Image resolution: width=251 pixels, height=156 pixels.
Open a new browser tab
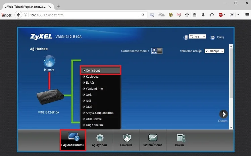(x=58, y=6)
